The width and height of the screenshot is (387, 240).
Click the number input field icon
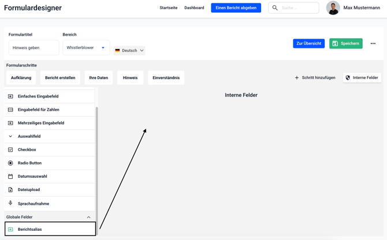[x=10, y=110]
